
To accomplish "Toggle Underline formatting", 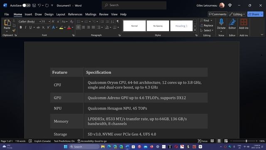I will [x=30, y=27].
